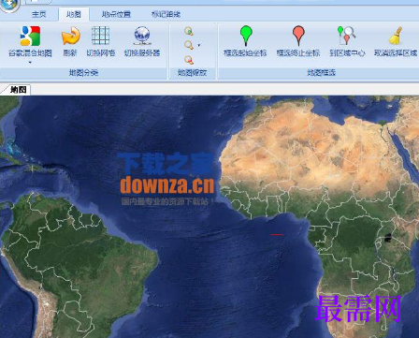Click the switch server (切换服务器) globe icon
419x338 pixels.
coord(142,36)
